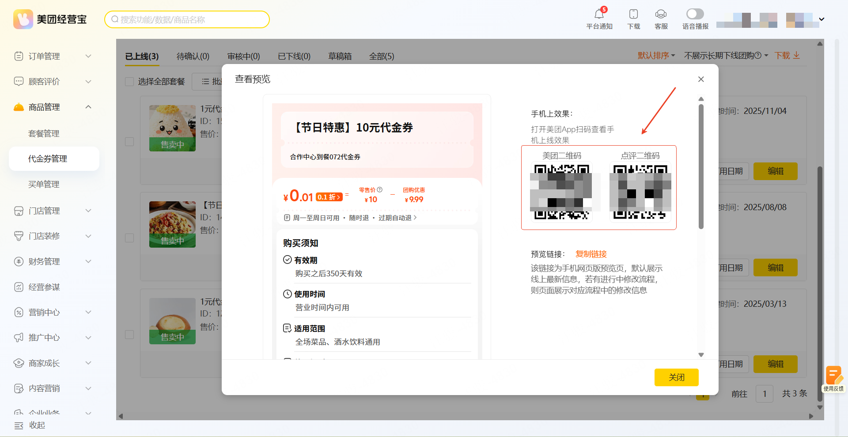This screenshot has height=437, width=848.
Task: Click the 经营参谋 sidebar icon
Action: pos(19,287)
